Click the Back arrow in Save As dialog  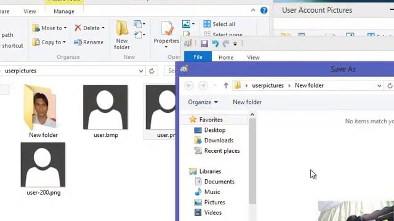click(x=189, y=85)
